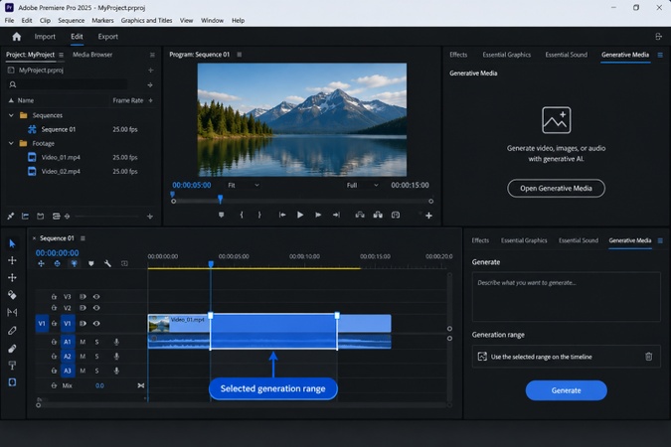The image size is (671, 447).
Task: Click Open Generative Media button
Action: point(556,188)
